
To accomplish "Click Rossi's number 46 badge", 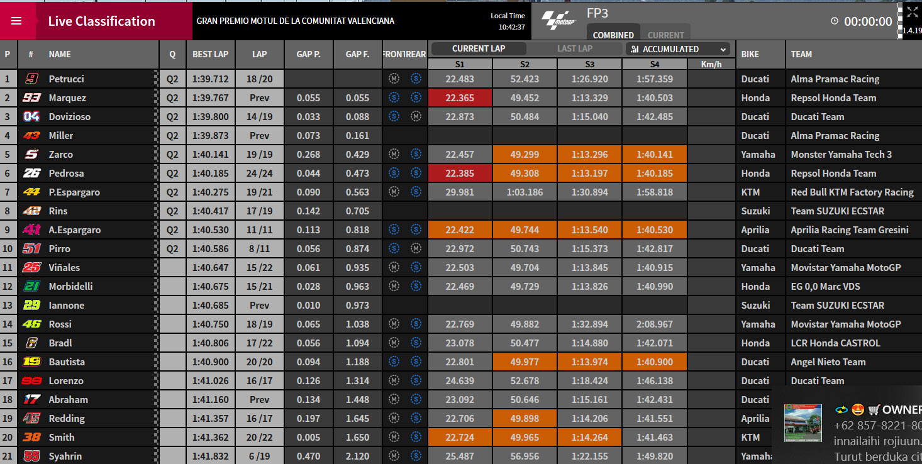I will pos(31,324).
